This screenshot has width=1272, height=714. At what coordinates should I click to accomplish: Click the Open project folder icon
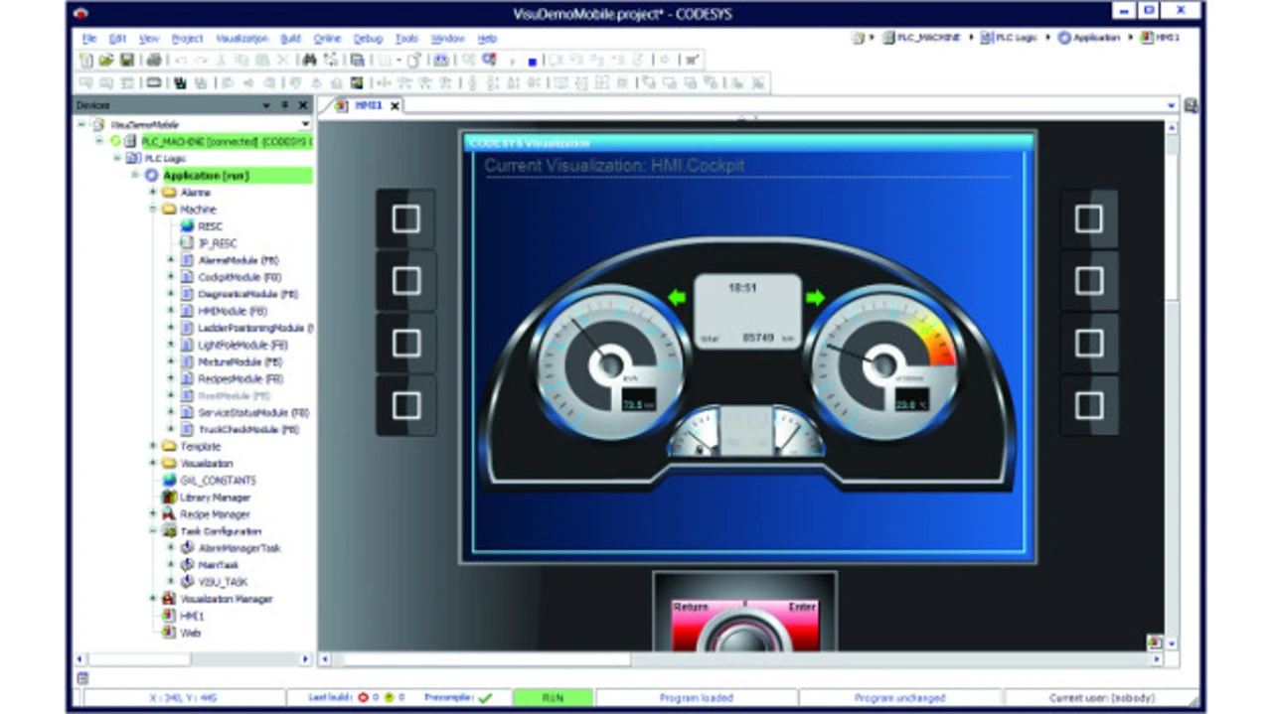point(106,61)
